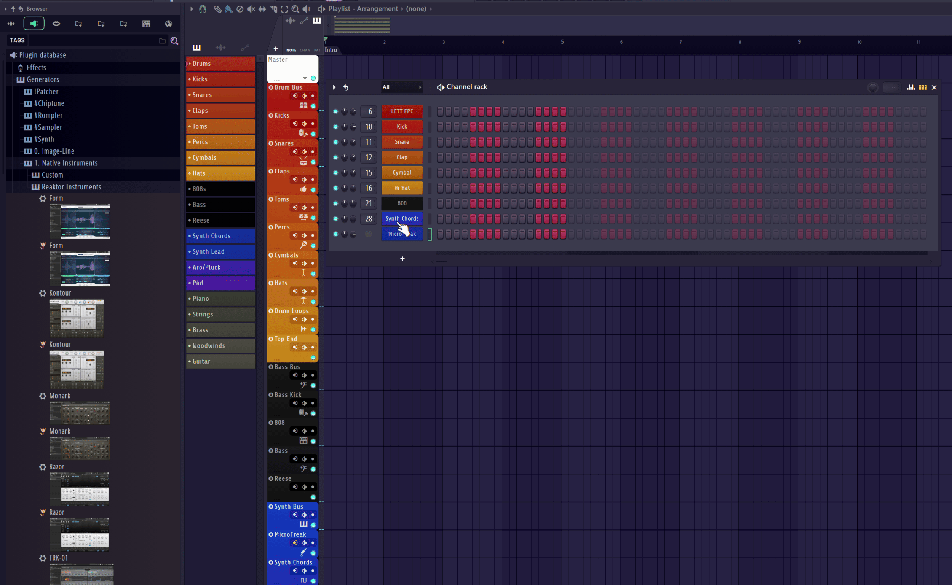Screen dimensions: 952x585
Task: Choose the Select marquee tool in Playlist
Action: [284, 8]
